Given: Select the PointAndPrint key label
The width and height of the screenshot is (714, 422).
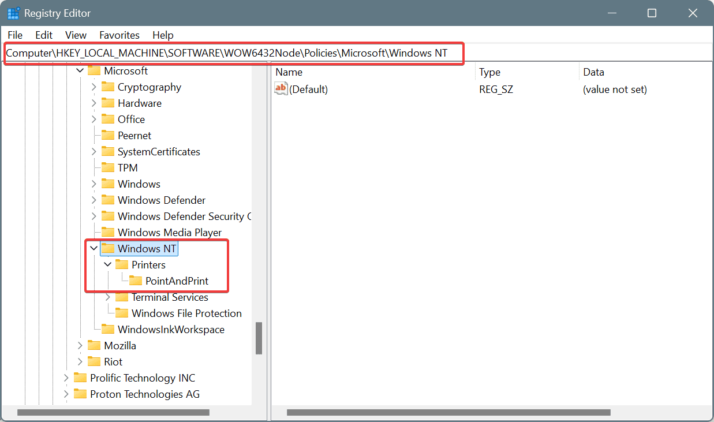Looking at the screenshot, I should click(x=177, y=281).
